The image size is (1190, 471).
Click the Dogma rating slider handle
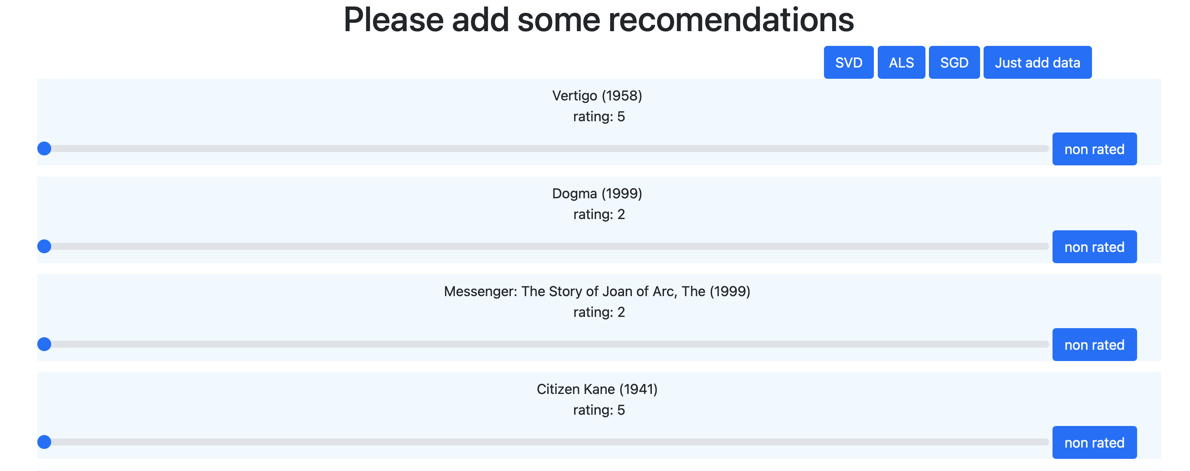(44, 246)
